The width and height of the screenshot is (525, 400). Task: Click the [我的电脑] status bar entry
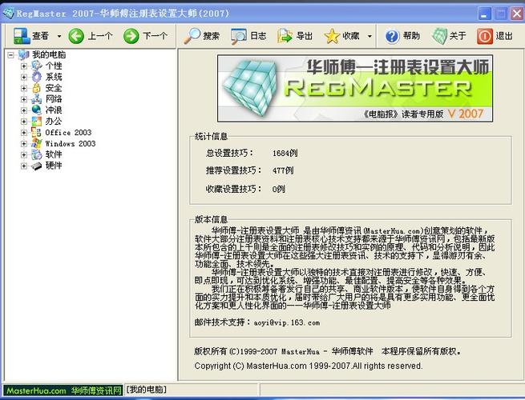point(146,390)
